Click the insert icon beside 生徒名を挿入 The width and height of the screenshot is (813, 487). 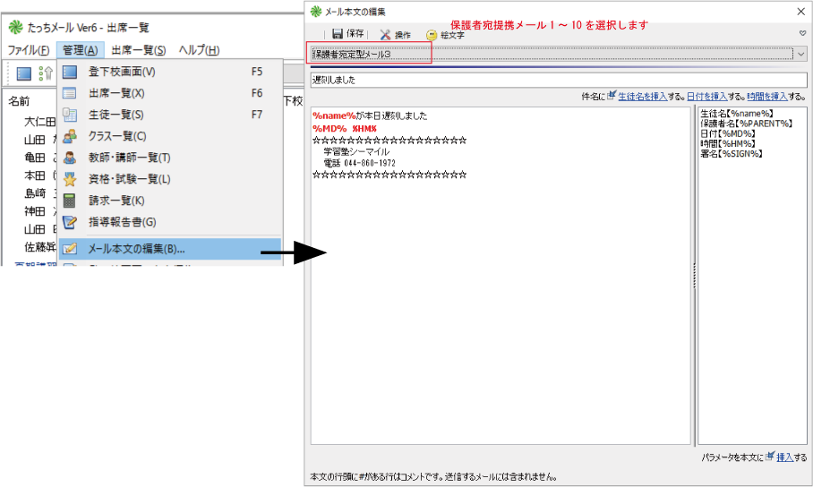coord(612,95)
